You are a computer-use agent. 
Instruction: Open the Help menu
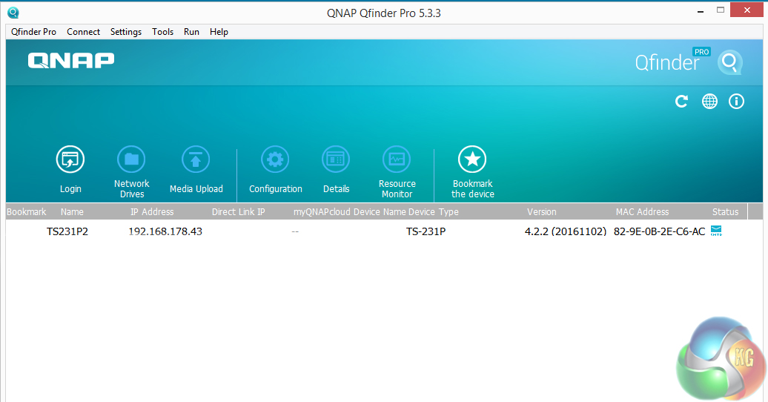click(219, 32)
